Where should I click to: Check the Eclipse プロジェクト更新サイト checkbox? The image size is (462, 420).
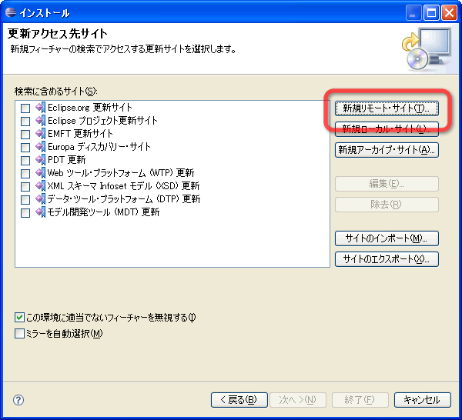(x=25, y=122)
